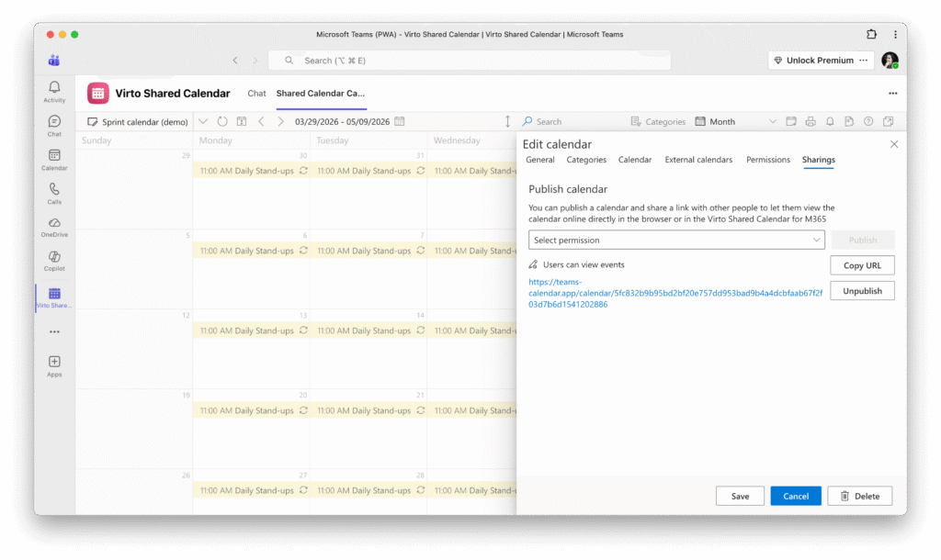Open the Permissions tab
The image size is (941, 560).
coord(768,160)
